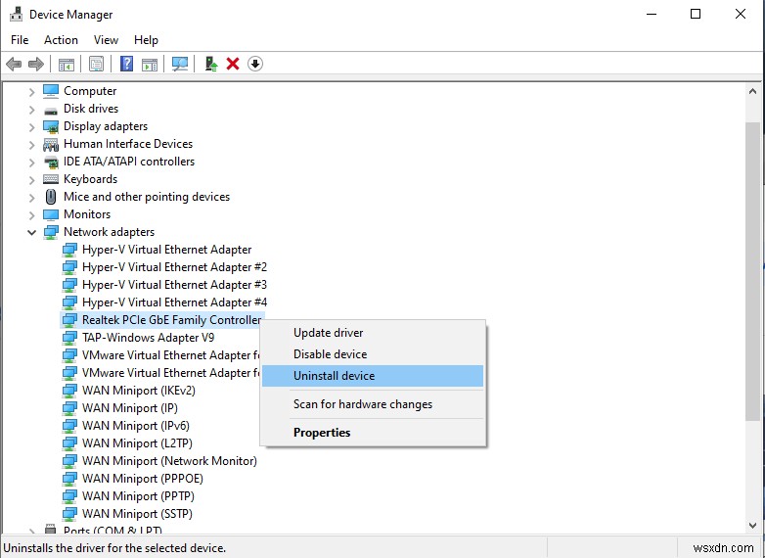Click the Realtek PCIe GbE controller icon
Image resolution: width=765 pixels, height=558 pixels.
click(69, 320)
